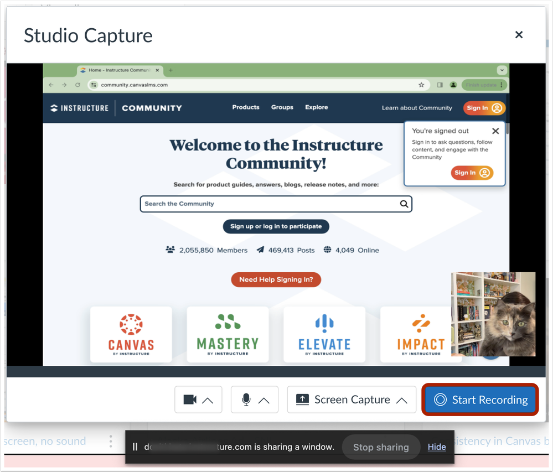The width and height of the screenshot is (553, 472).
Task: Click Need Help Signing In? button
Action: pos(276,279)
